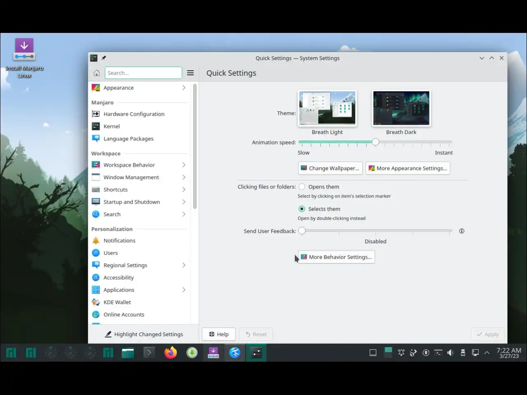Open removable devices tray icon

click(463, 353)
